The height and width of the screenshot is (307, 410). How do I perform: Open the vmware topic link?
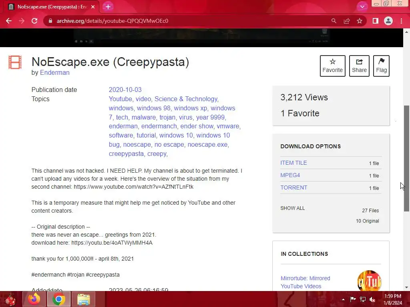pos(228,126)
